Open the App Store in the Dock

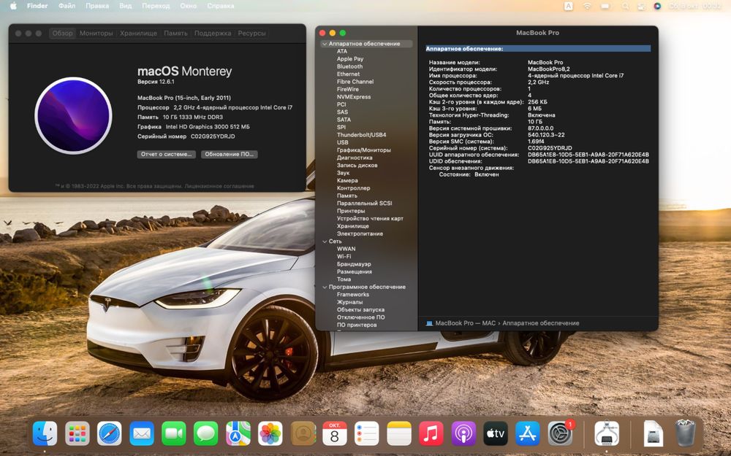point(528,433)
